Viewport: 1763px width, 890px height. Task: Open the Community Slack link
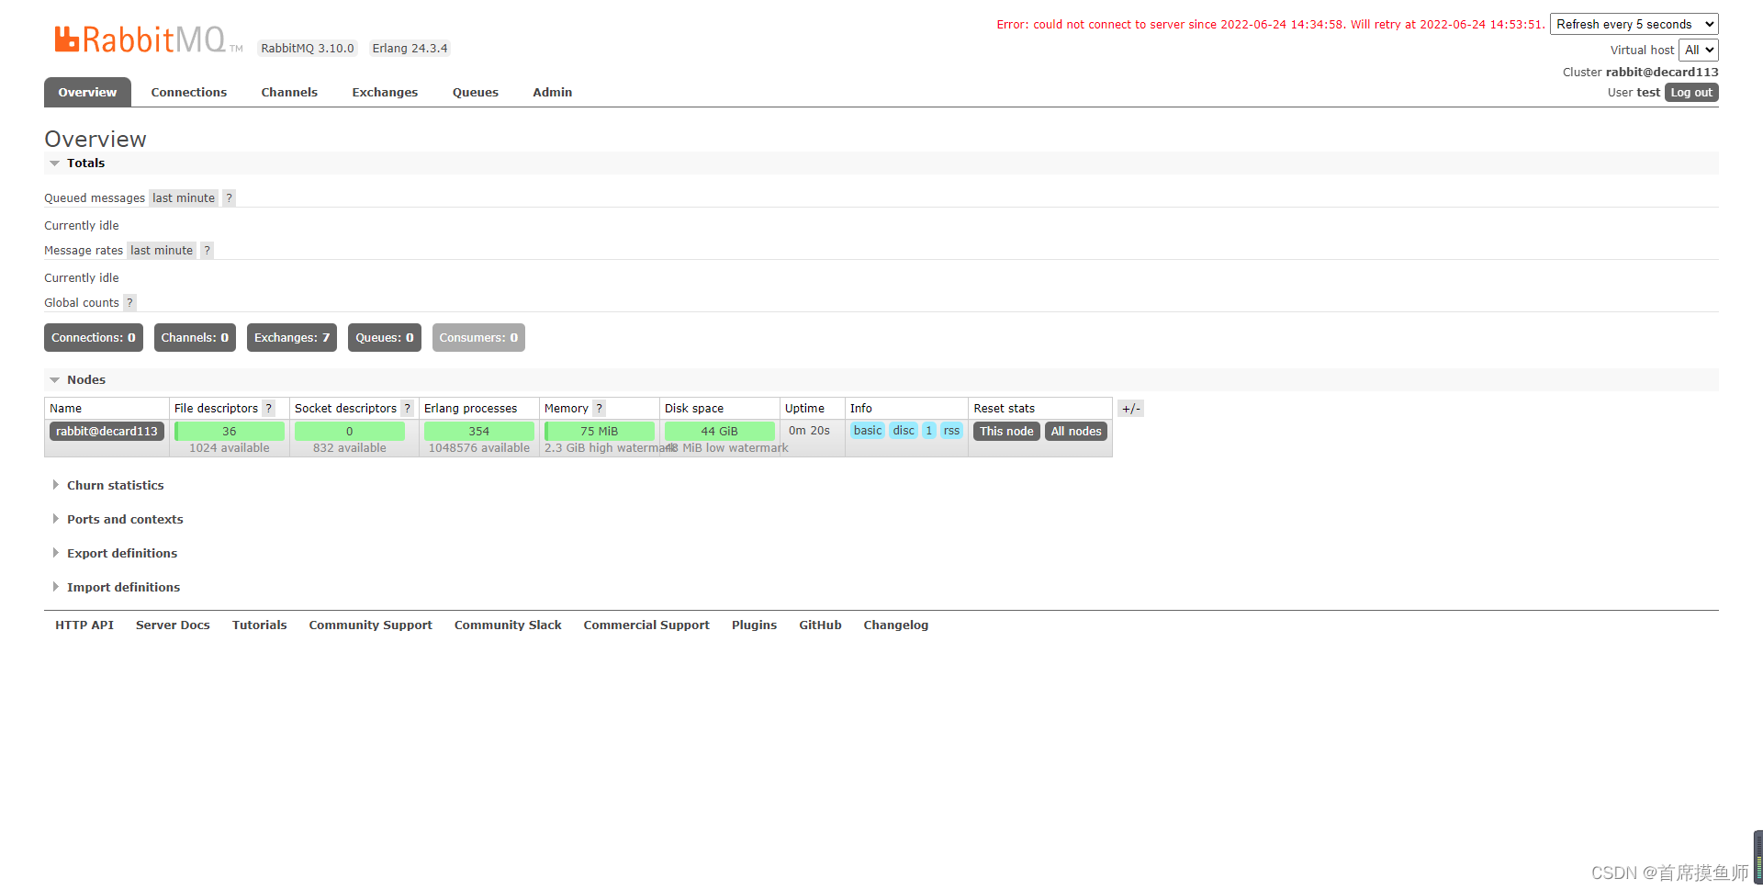point(508,625)
